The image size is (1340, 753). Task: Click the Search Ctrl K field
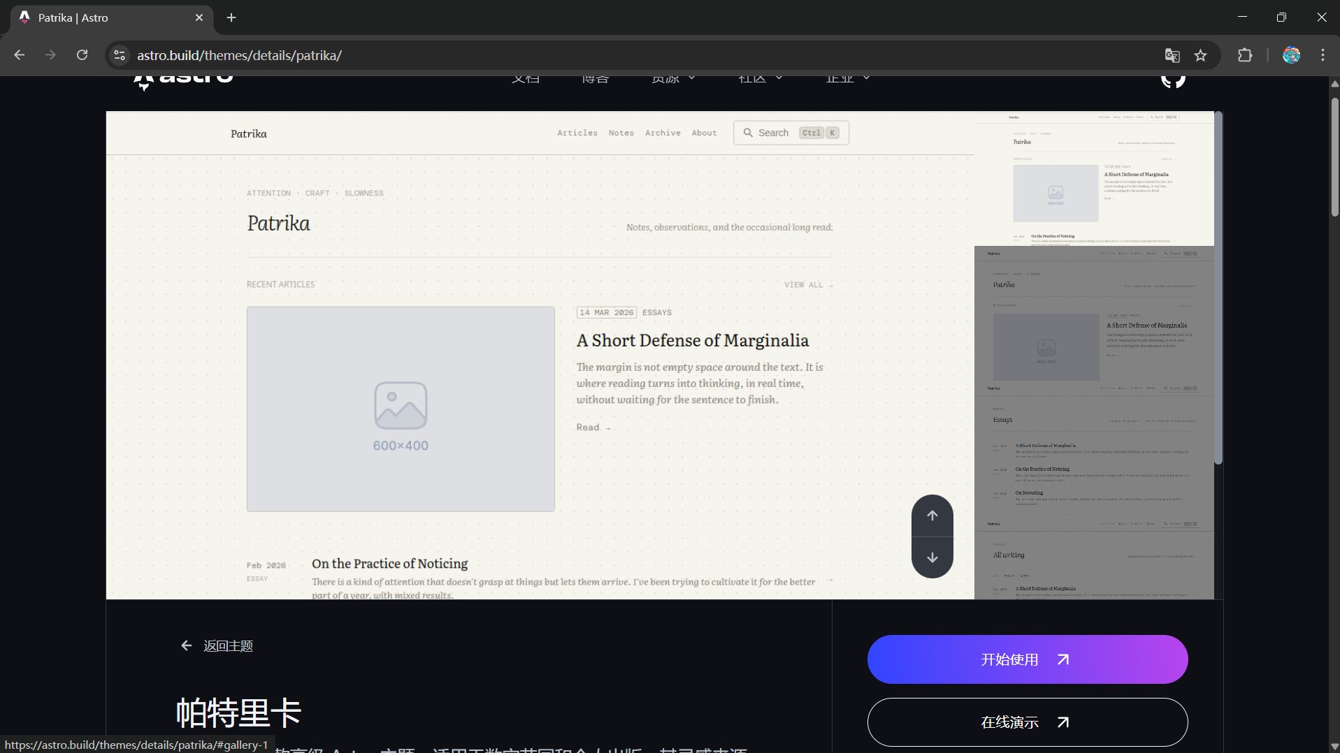click(x=791, y=133)
